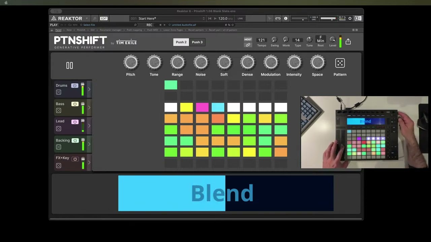This screenshot has width=431, height=242.
Task: Randomize the Bass track with its dice icon
Action: pos(59,111)
